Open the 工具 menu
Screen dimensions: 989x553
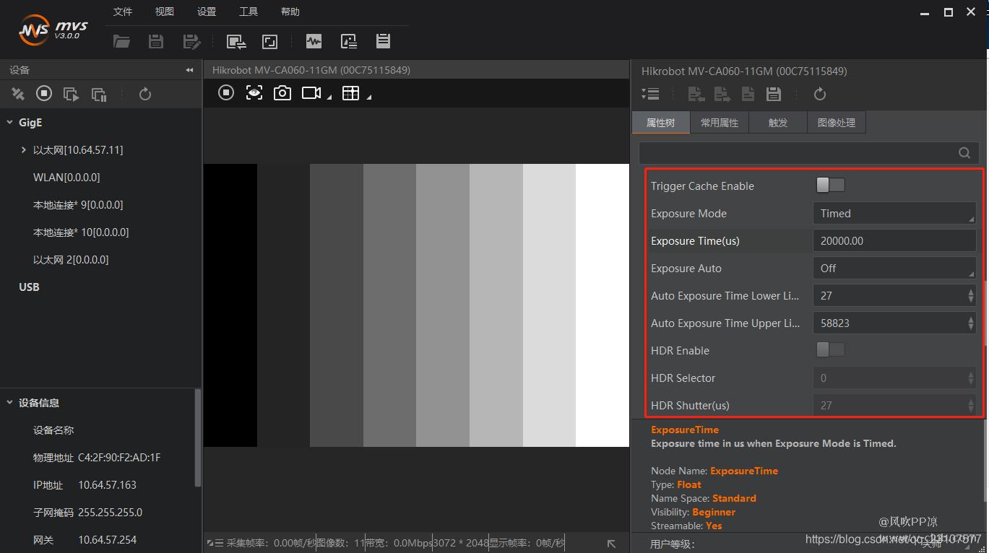tap(249, 12)
